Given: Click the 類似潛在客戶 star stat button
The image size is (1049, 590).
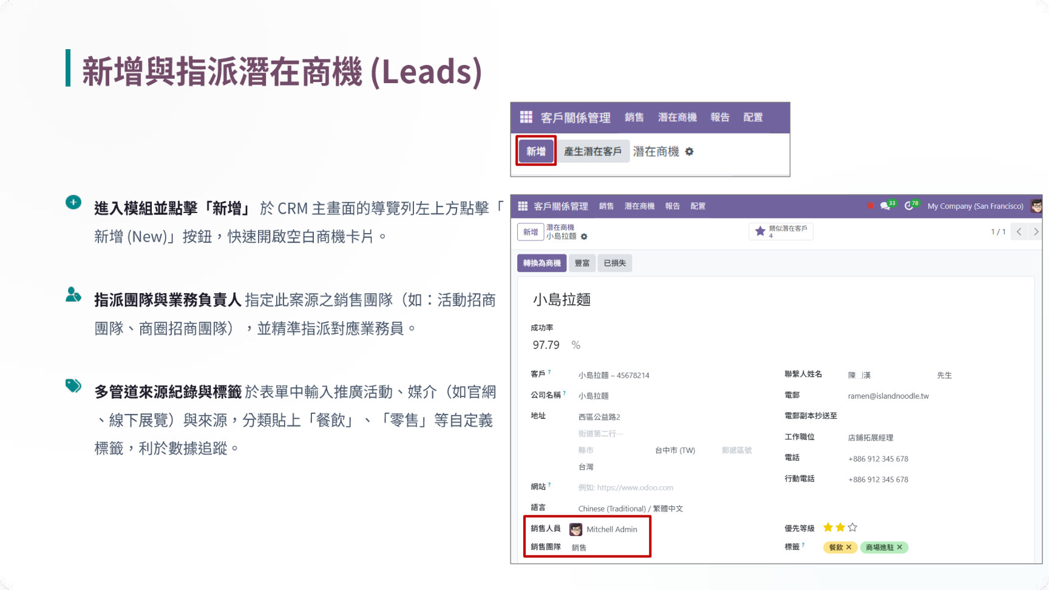Looking at the screenshot, I should pyautogui.click(x=781, y=231).
